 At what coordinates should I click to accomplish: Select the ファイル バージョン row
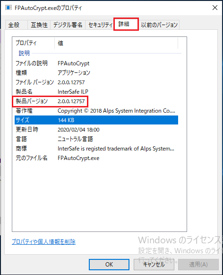tap(96, 82)
